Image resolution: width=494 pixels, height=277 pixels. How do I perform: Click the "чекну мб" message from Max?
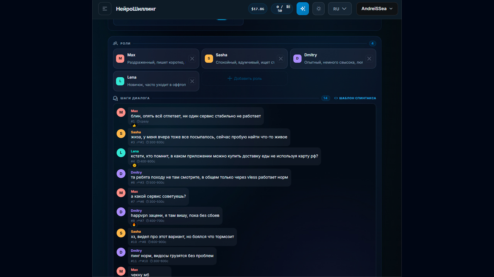(x=149, y=272)
